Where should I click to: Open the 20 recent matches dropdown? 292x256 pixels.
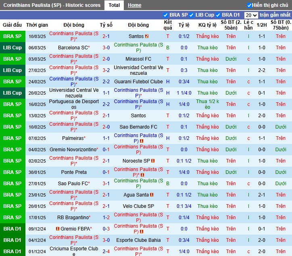coord(251,15)
